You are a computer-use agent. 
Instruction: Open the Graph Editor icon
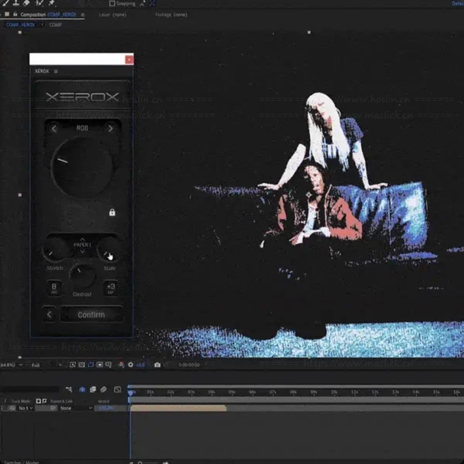[x=117, y=390]
